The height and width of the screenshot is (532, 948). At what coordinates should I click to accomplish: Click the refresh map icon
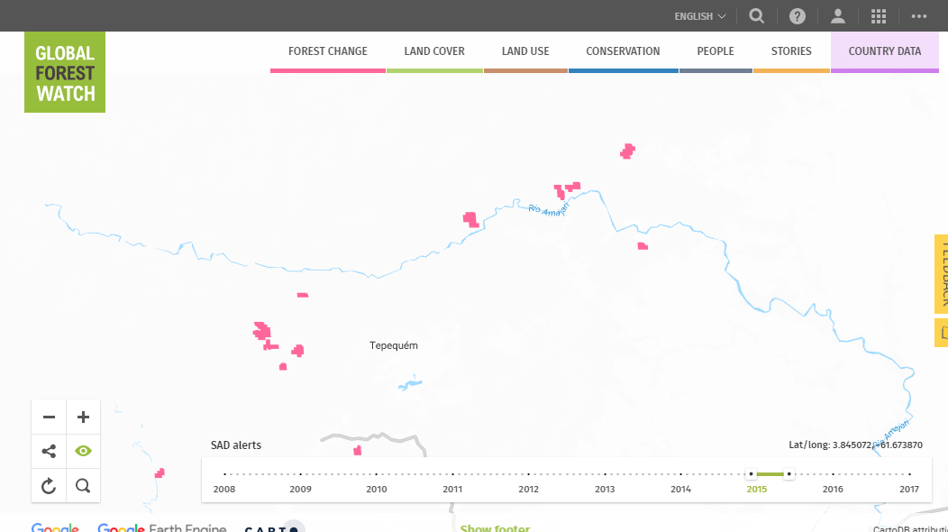click(x=49, y=485)
